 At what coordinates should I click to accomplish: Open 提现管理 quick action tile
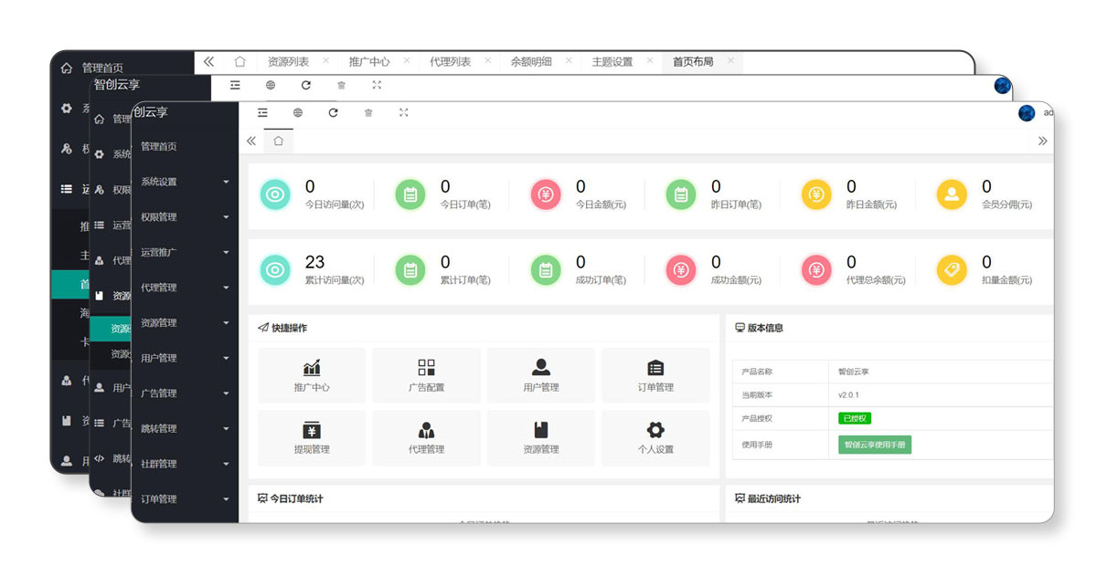(312, 438)
